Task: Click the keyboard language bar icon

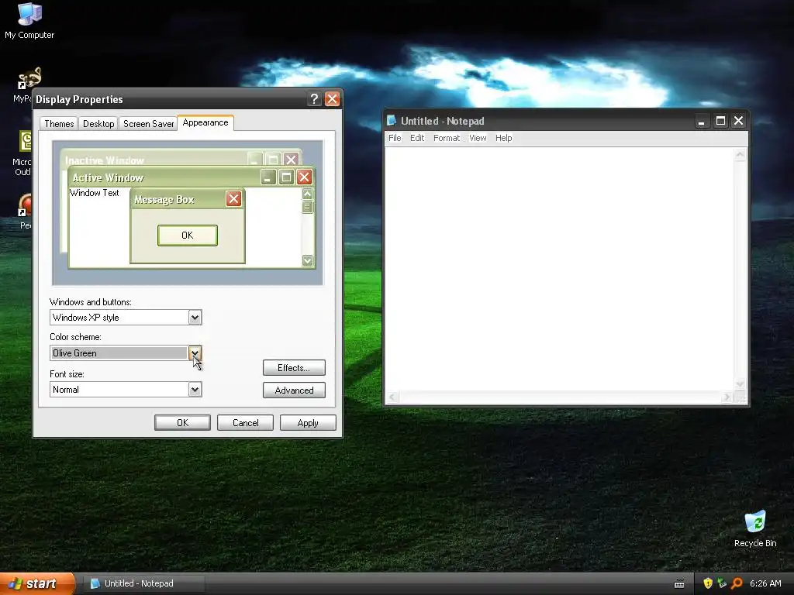Action: tap(679, 584)
